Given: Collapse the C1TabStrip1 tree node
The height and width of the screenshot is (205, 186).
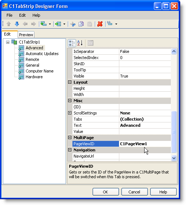Looking at the screenshot, I should 8,42.
